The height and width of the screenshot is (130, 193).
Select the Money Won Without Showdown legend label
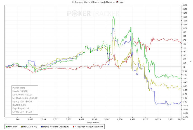pos(89,127)
